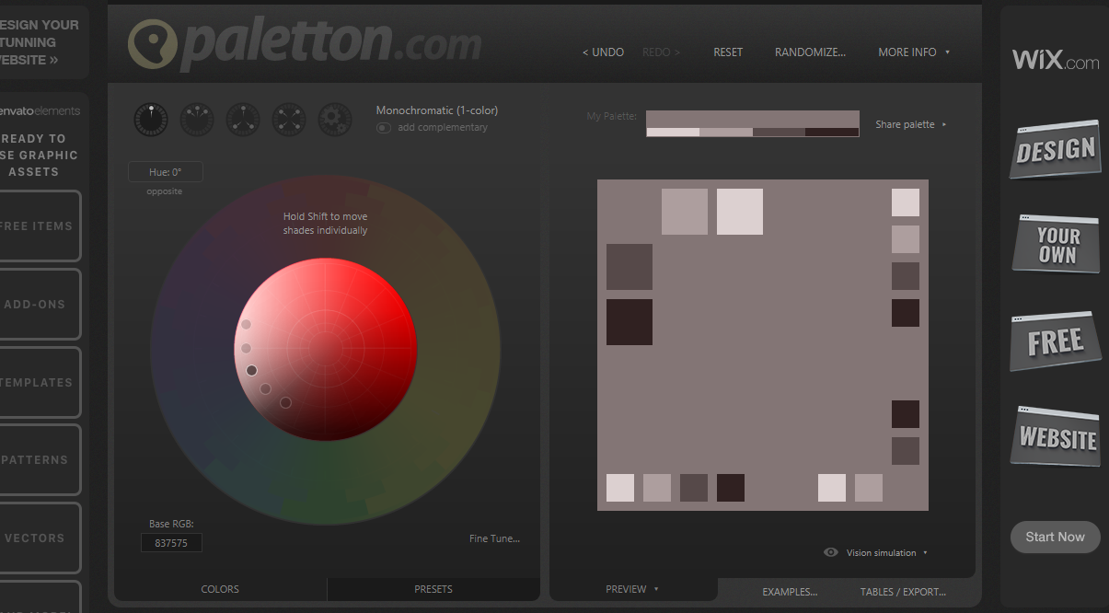Open the Fine Tune... link
This screenshot has height=613, width=1109.
pyautogui.click(x=494, y=538)
